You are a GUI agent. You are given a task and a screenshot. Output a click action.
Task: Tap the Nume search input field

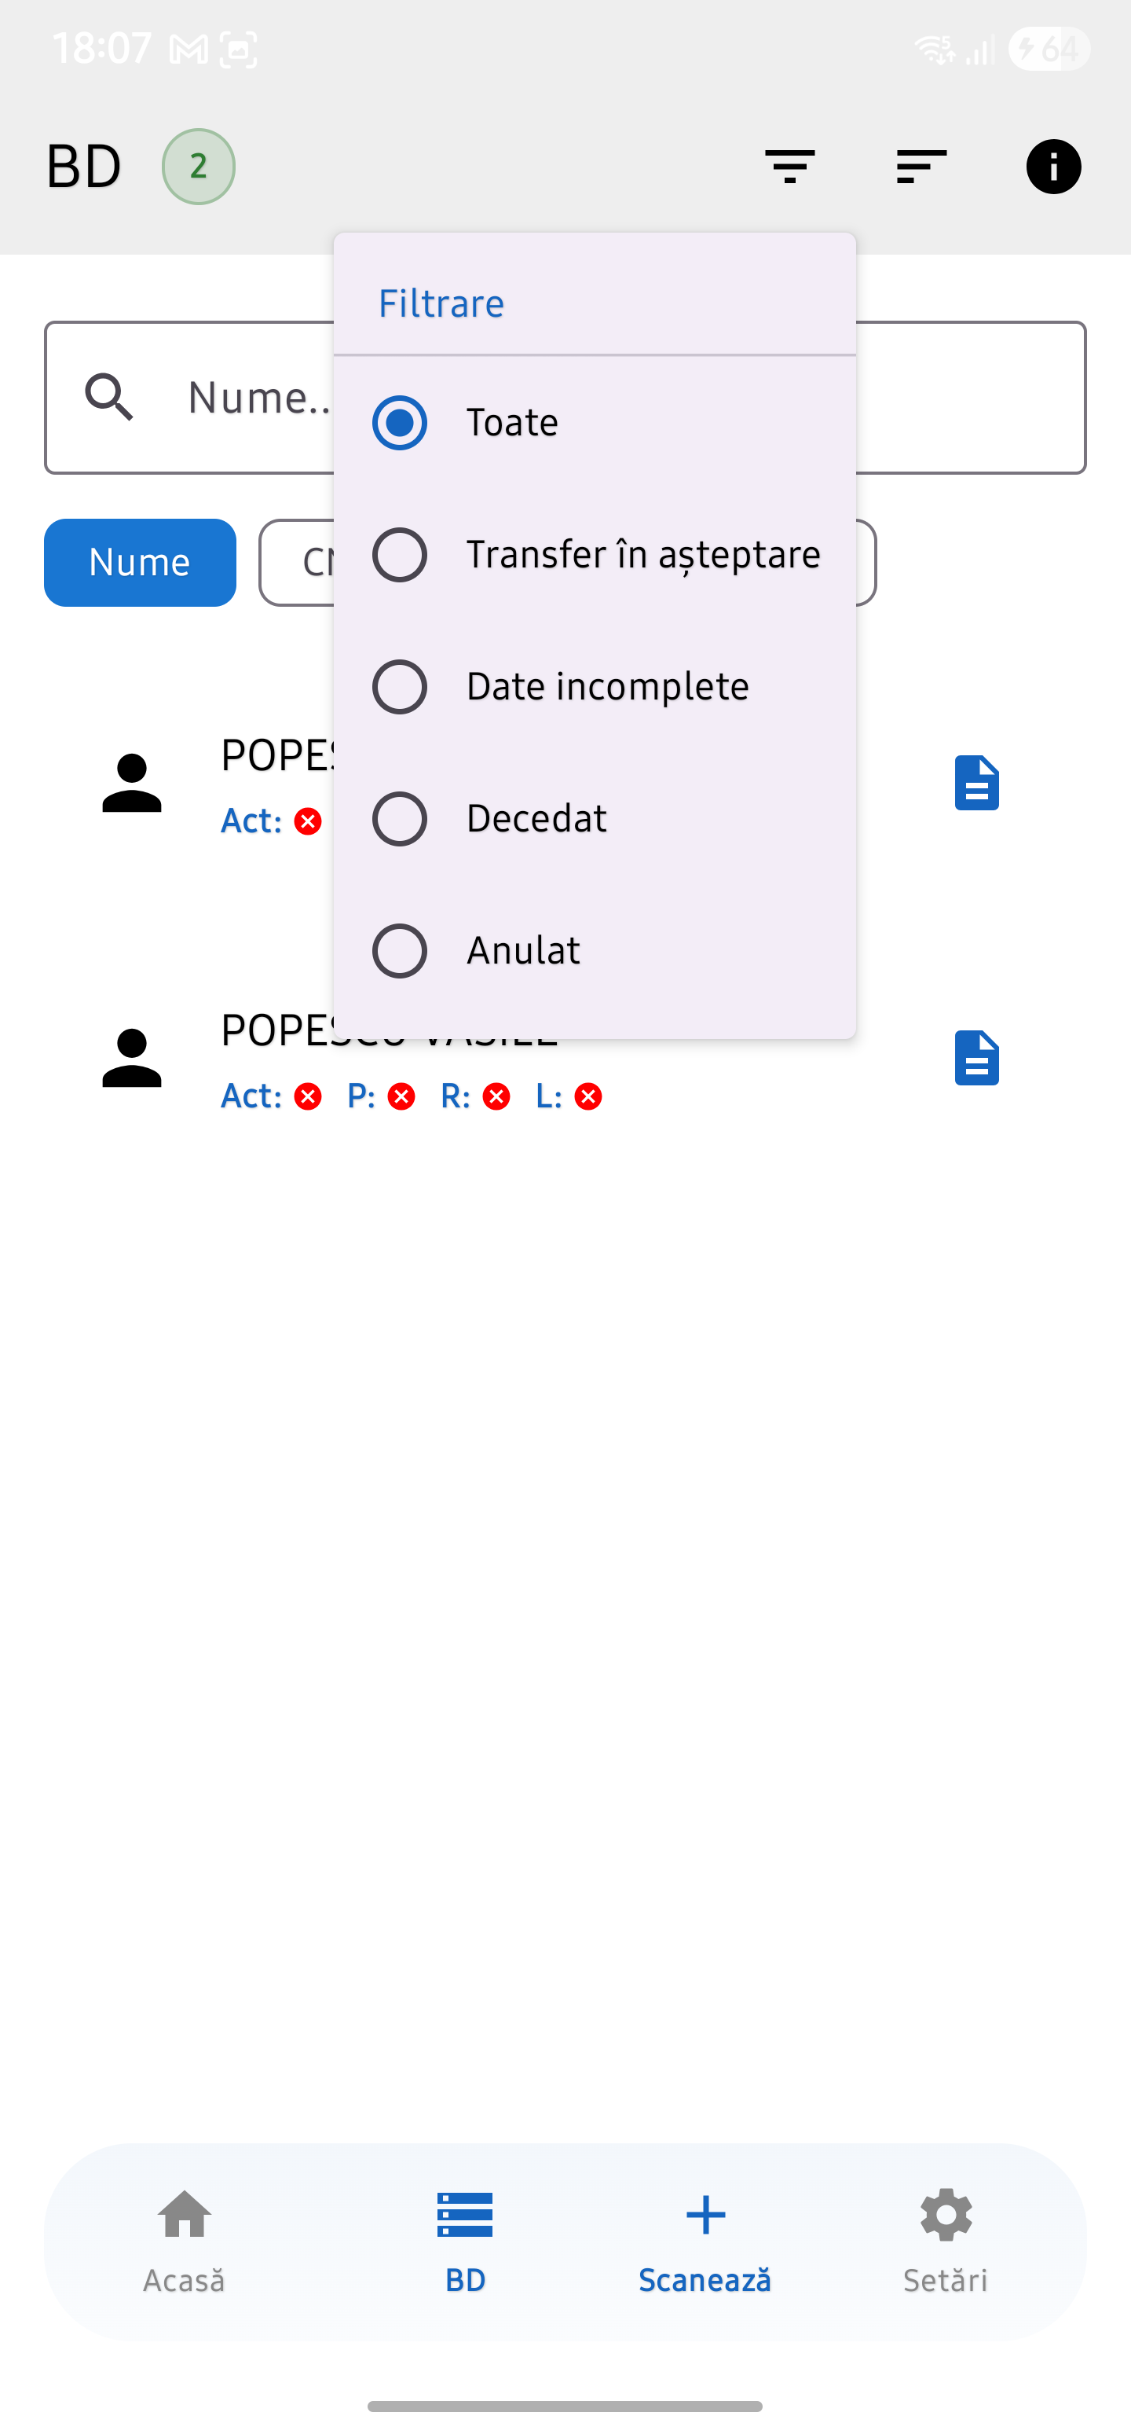click(x=970, y=397)
